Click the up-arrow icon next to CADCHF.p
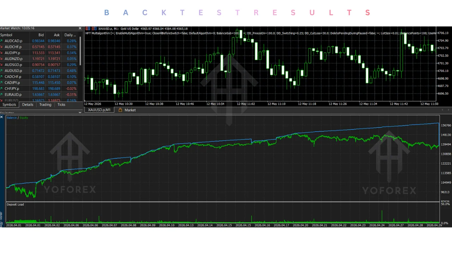 pos(1,77)
